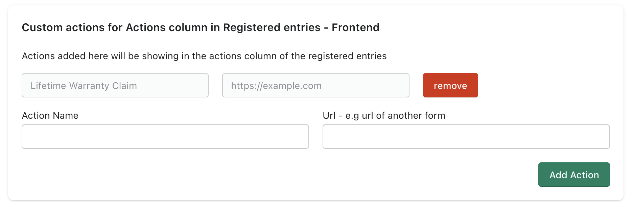Focus the empty Url input field
The image size is (633, 207).
tap(466, 137)
